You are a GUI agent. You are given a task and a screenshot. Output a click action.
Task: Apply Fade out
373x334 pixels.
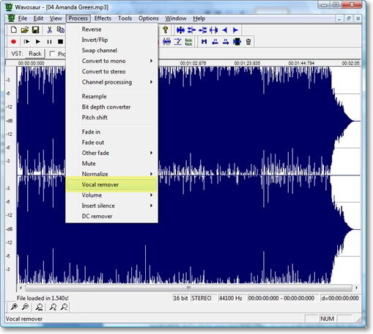pyautogui.click(x=112, y=142)
